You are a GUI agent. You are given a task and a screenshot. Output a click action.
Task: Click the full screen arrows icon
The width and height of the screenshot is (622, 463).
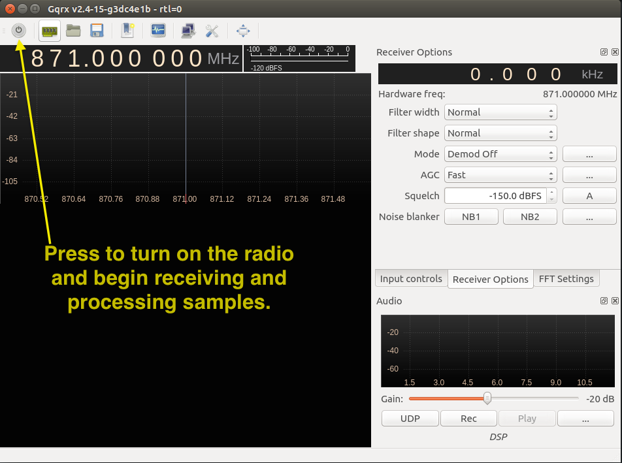click(243, 31)
